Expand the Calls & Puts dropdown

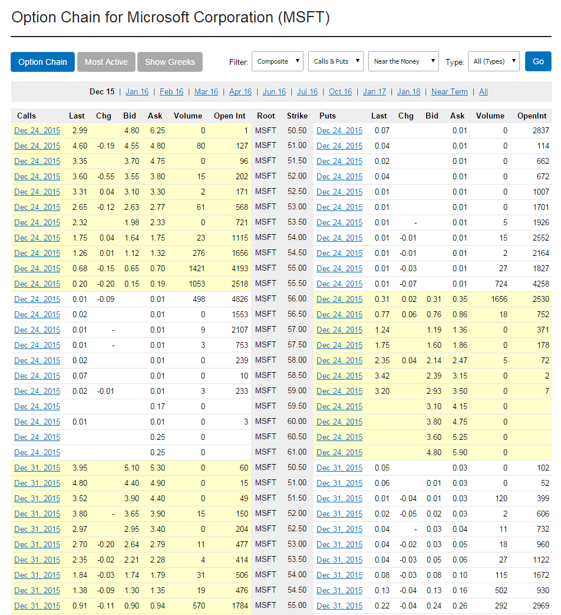(335, 61)
